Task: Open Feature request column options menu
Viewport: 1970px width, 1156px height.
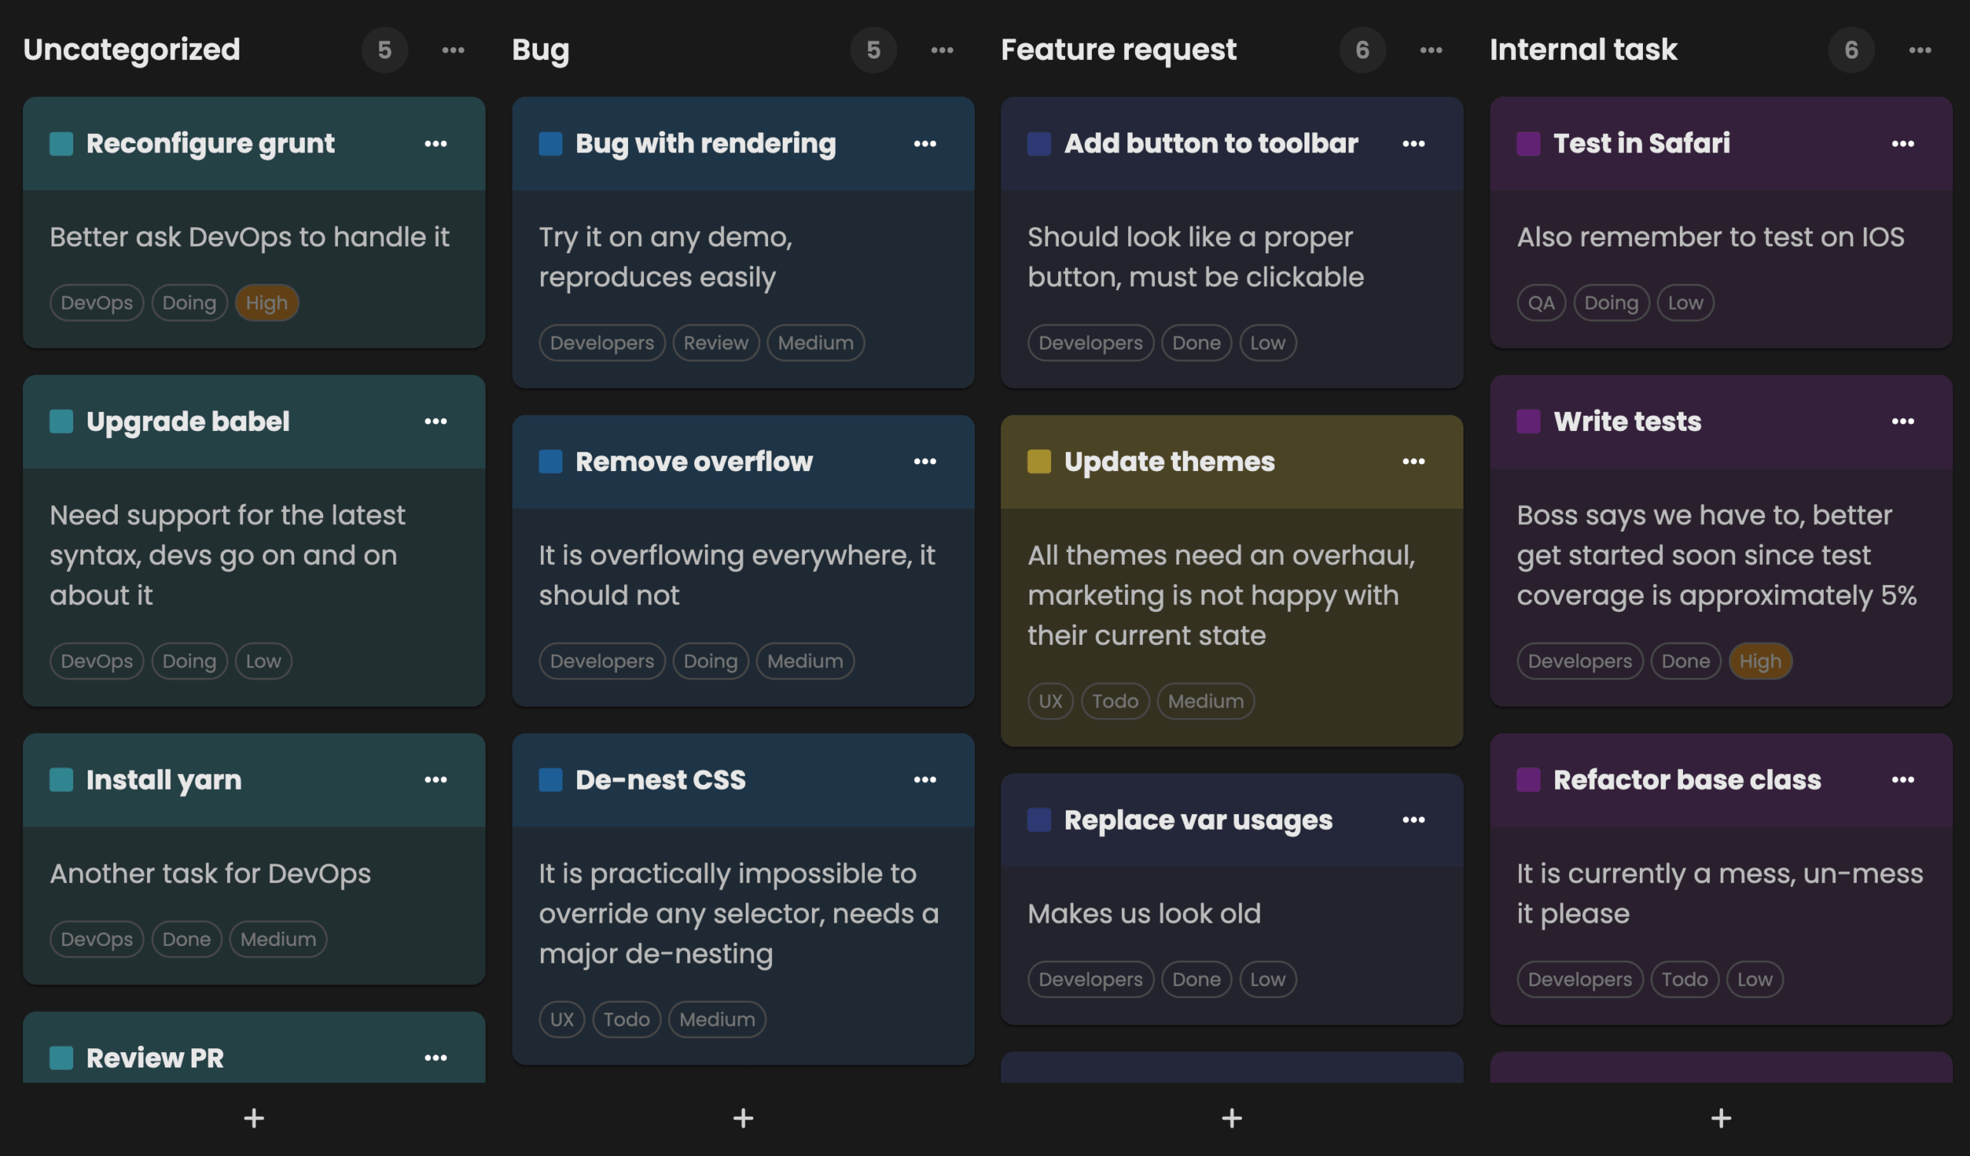Action: tap(1431, 50)
